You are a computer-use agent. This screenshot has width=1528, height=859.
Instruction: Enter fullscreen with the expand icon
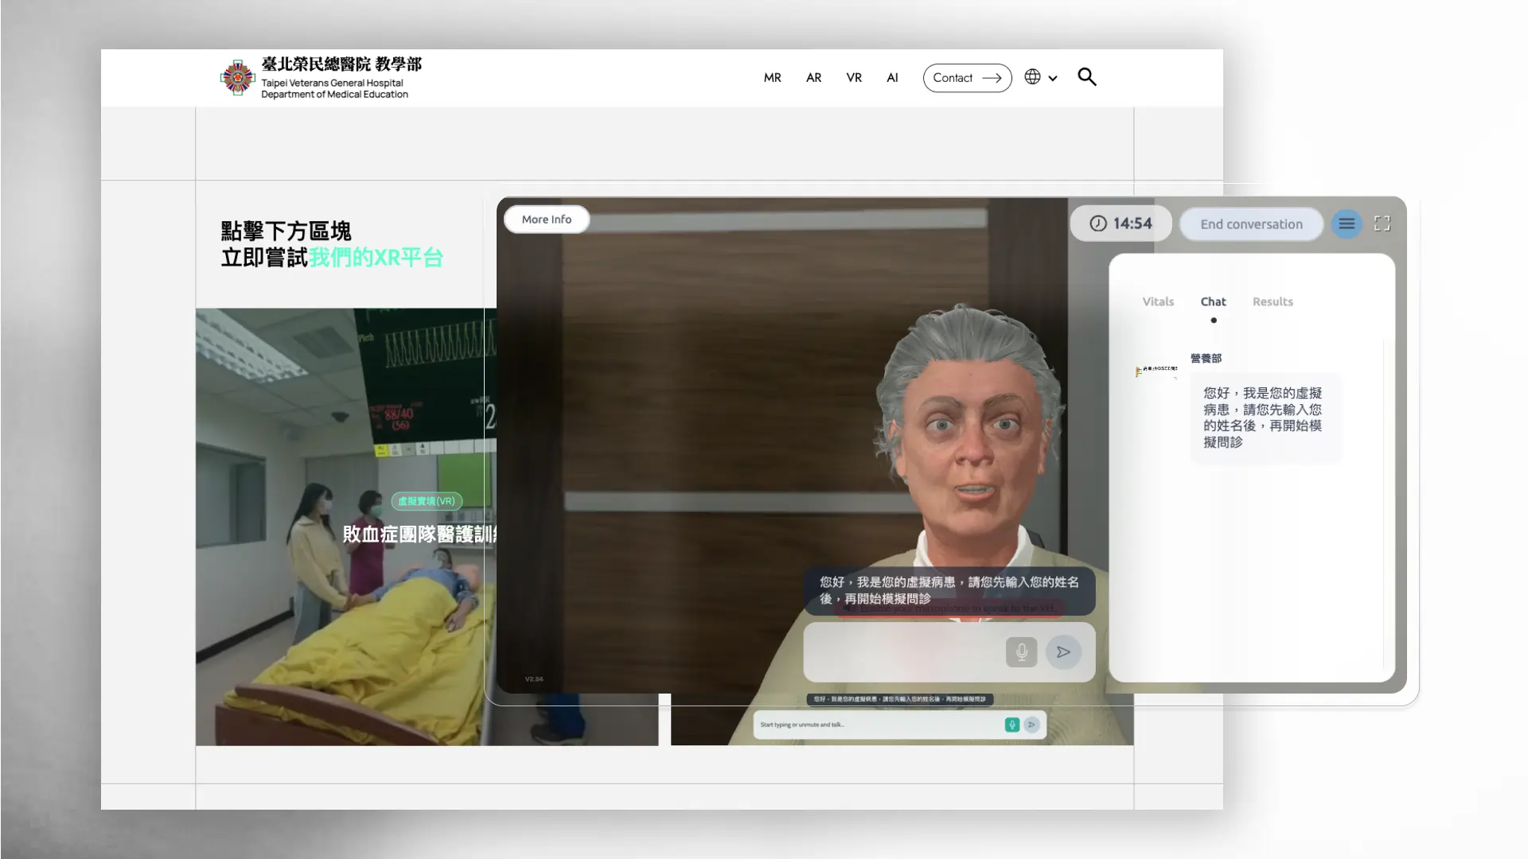coord(1382,224)
